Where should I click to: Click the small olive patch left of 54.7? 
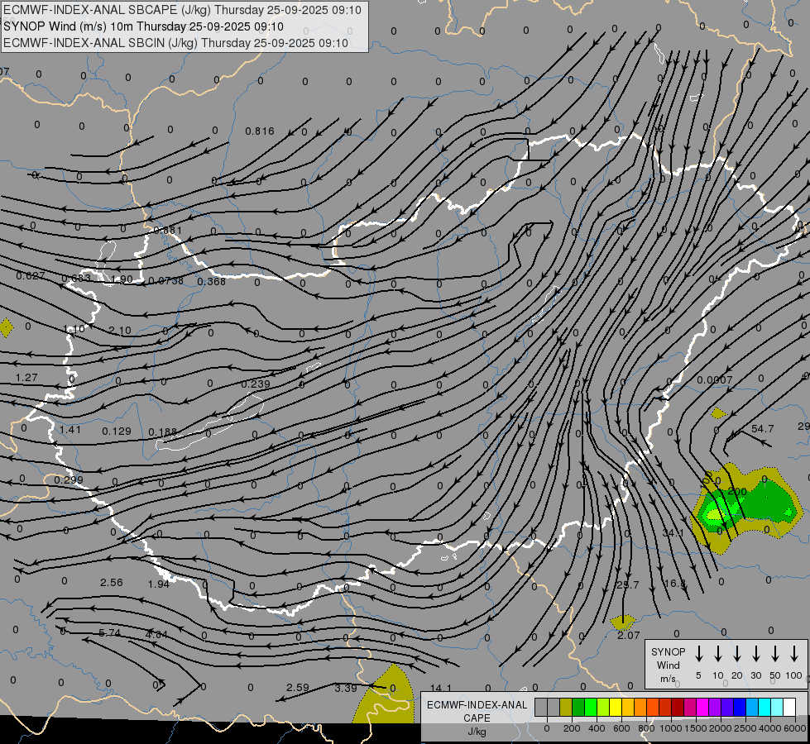pyautogui.click(x=718, y=413)
